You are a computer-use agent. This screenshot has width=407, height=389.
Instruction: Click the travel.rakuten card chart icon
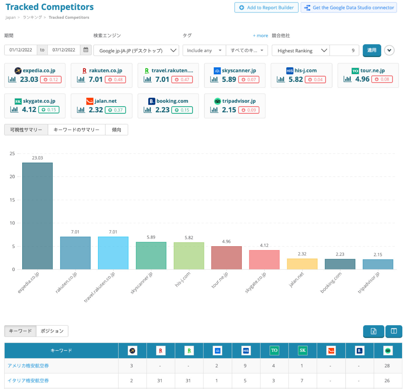point(148,79)
